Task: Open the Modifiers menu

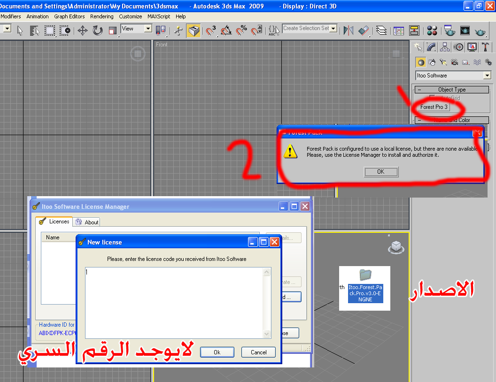Action: coord(11,16)
